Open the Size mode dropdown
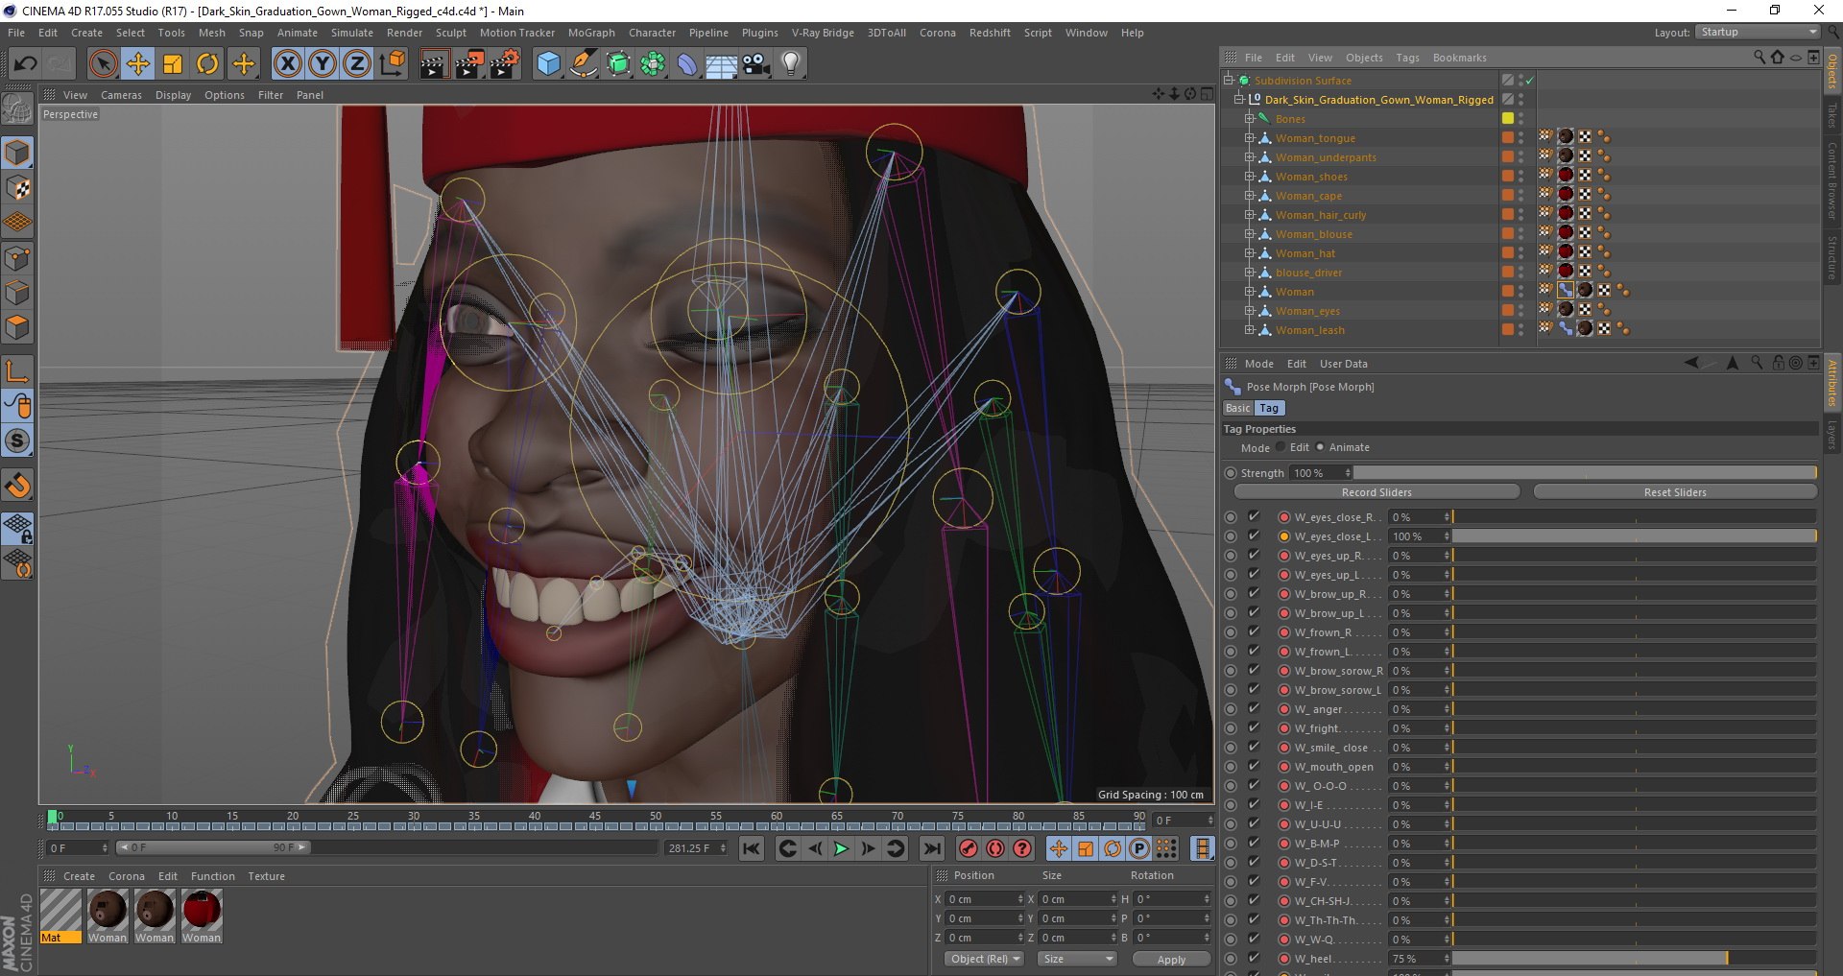Image resolution: width=1843 pixels, height=976 pixels. pos(1077,959)
